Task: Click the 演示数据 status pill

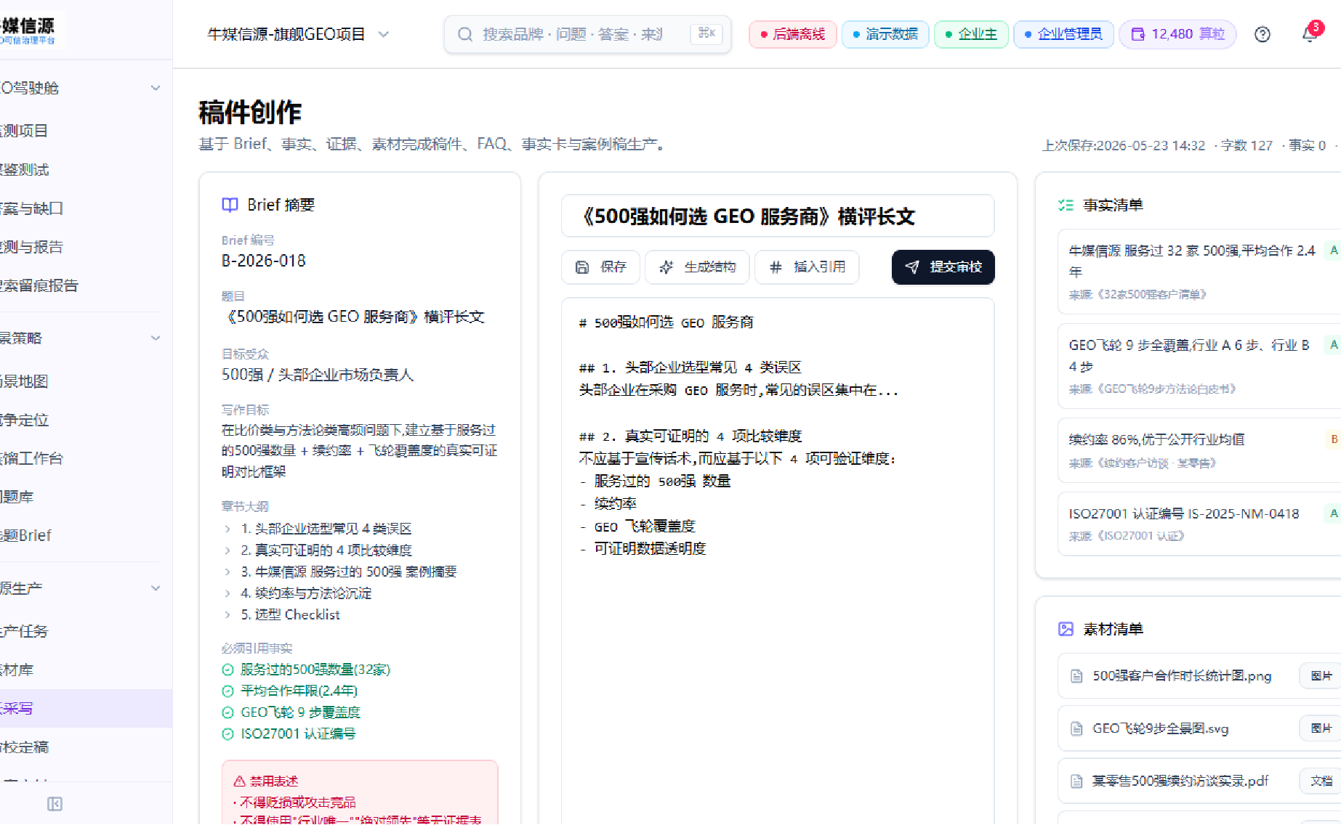Action: click(x=885, y=34)
